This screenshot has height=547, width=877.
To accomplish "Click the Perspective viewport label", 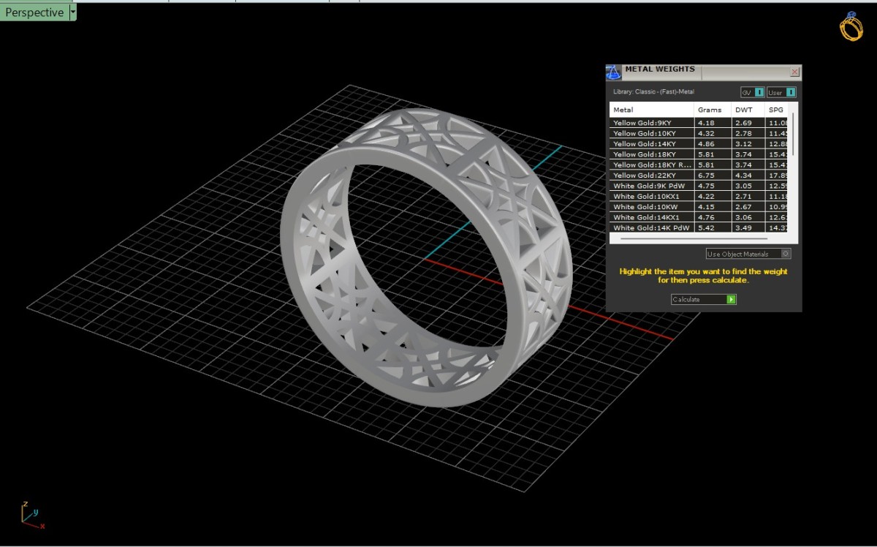I will 34,12.
